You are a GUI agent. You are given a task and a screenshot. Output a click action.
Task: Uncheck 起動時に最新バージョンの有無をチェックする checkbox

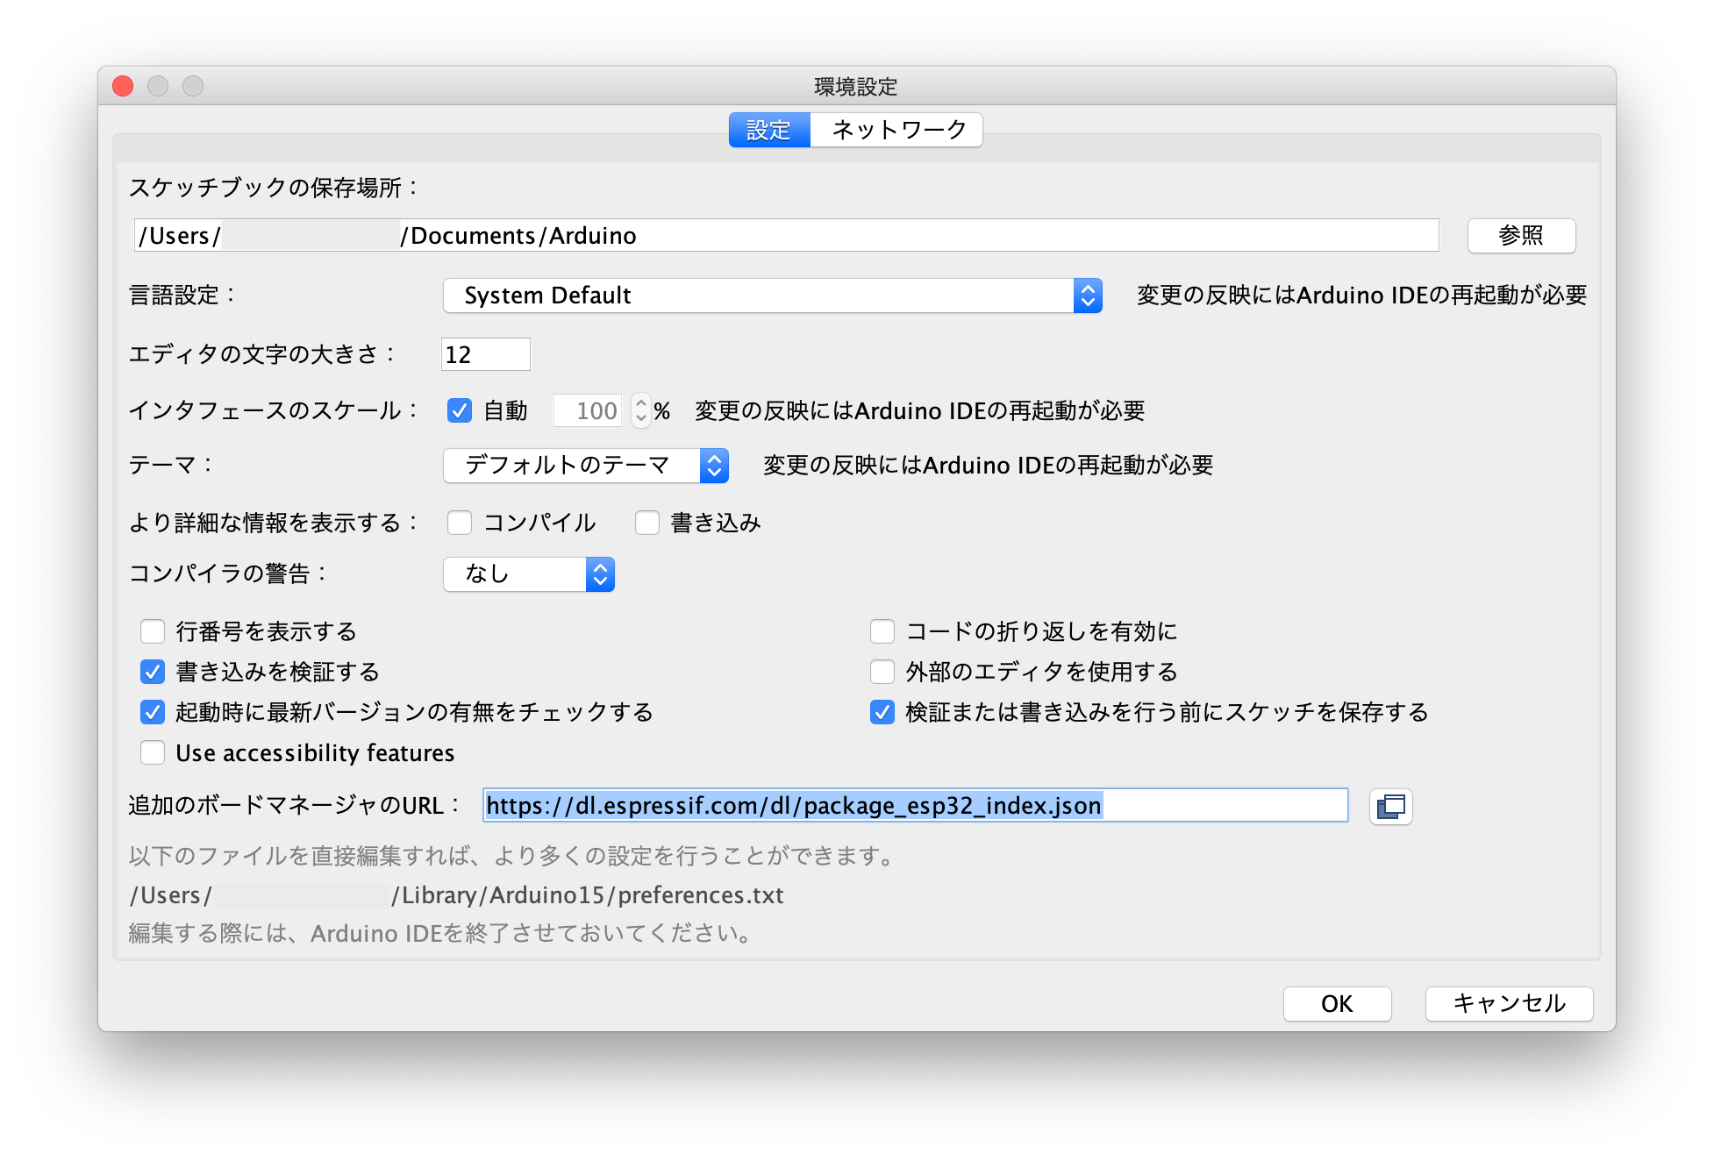click(153, 712)
